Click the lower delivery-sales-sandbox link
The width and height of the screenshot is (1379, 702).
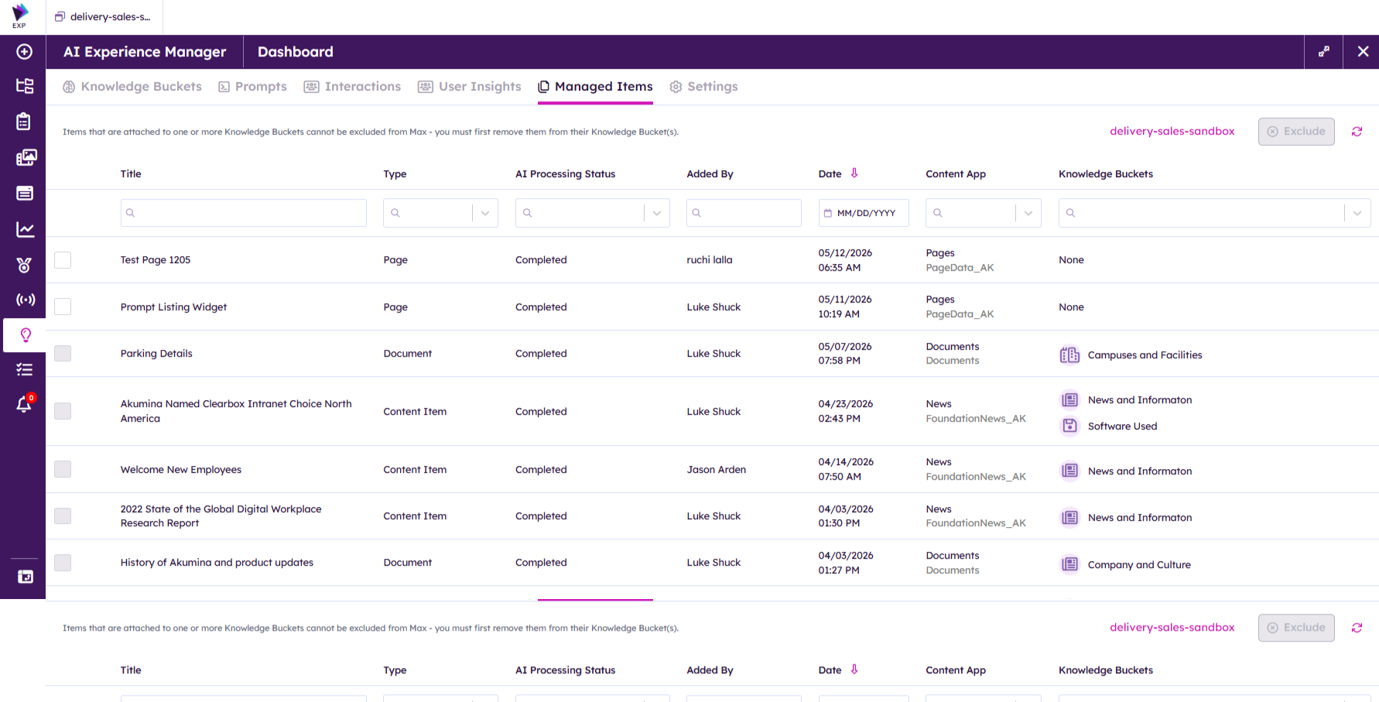click(x=1172, y=628)
